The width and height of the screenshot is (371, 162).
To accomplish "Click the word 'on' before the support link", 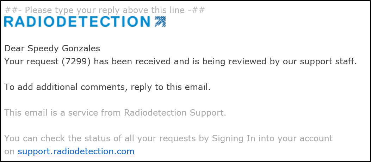I will (10, 151).
